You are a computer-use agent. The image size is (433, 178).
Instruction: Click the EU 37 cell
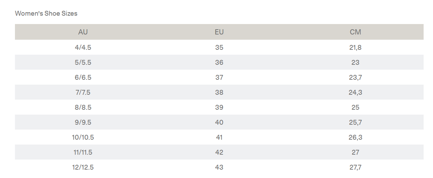[219, 77]
